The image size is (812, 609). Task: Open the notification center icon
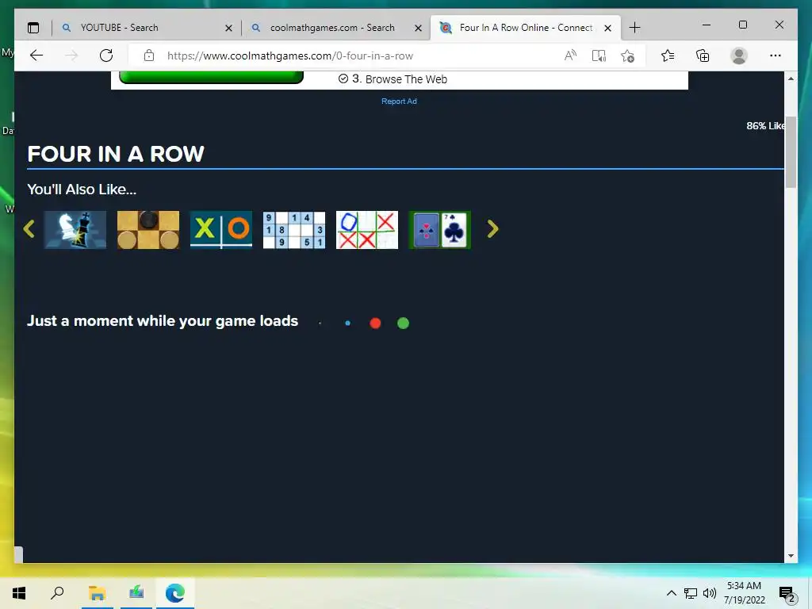point(787,595)
